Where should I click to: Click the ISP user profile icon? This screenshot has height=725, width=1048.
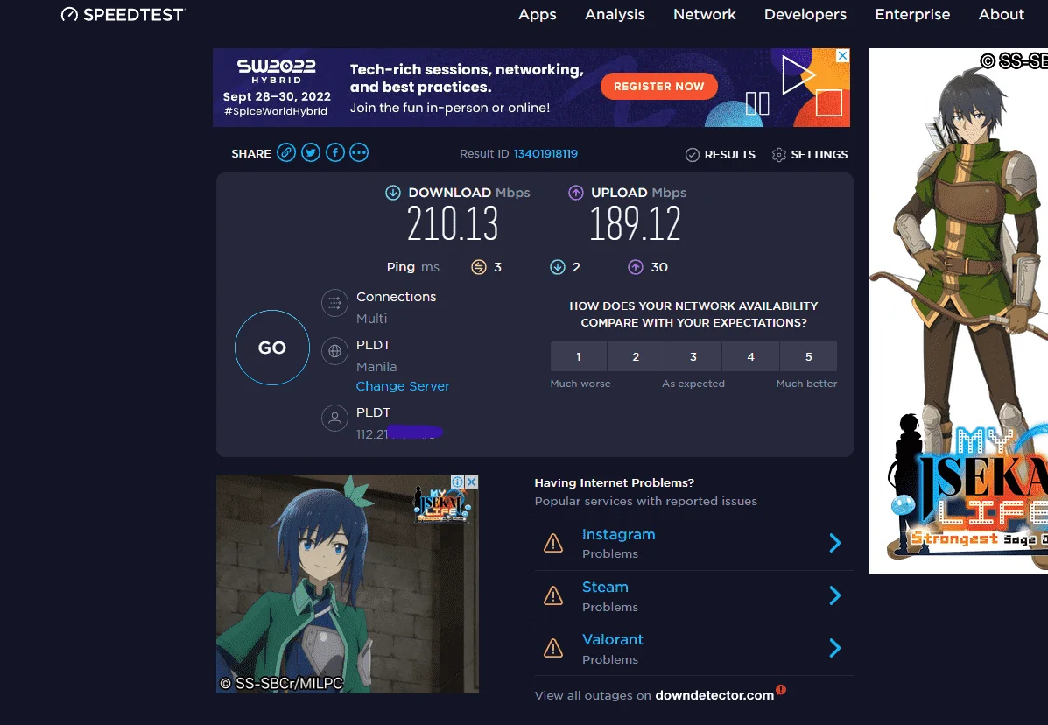point(334,419)
